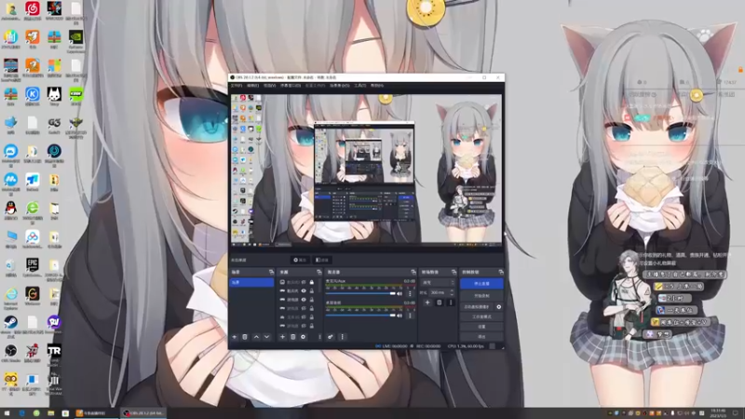The width and height of the screenshot is (745, 419).
Task: Open the File menu in OBS
Action: pyautogui.click(x=237, y=86)
